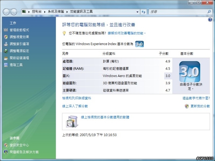This screenshot has width=215, height=161.
Task: Open 線上檢視我的基本分數適用的軟體 link
Action: pyautogui.click(x=105, y=117)
